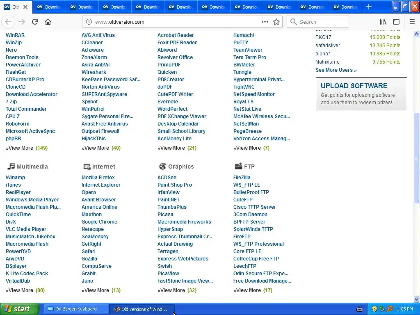Click the keyboard tray icon
This screenshot has width=420, height=315.
coord(359,309)
